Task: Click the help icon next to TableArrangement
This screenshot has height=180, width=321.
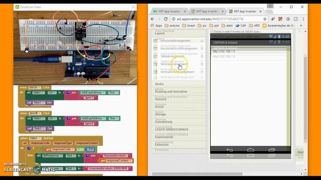Action: pos(202,56)
